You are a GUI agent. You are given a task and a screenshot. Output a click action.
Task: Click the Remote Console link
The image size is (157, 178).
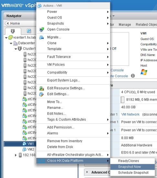[119, 76]
